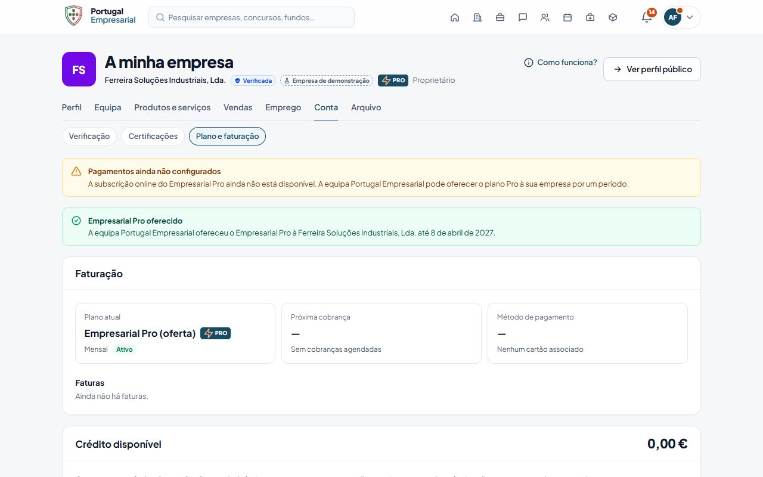
Task: Open the Produtos e serviços tab
Action: pos(172,107)
